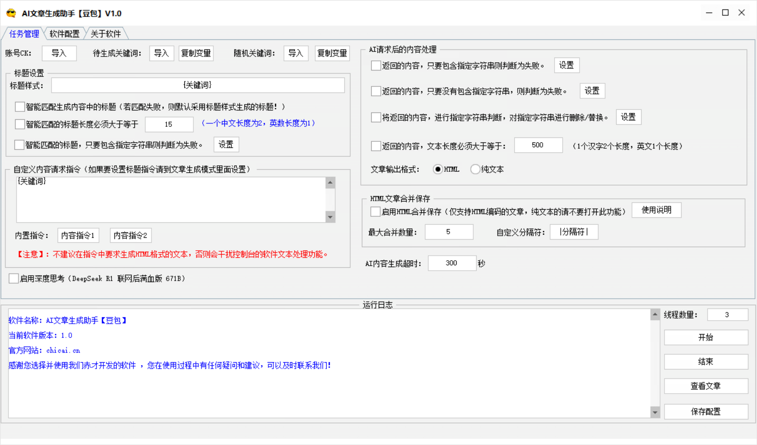757x445 pixels.
Task: Insert built-in 内容指令1
Action: point(77,235)
